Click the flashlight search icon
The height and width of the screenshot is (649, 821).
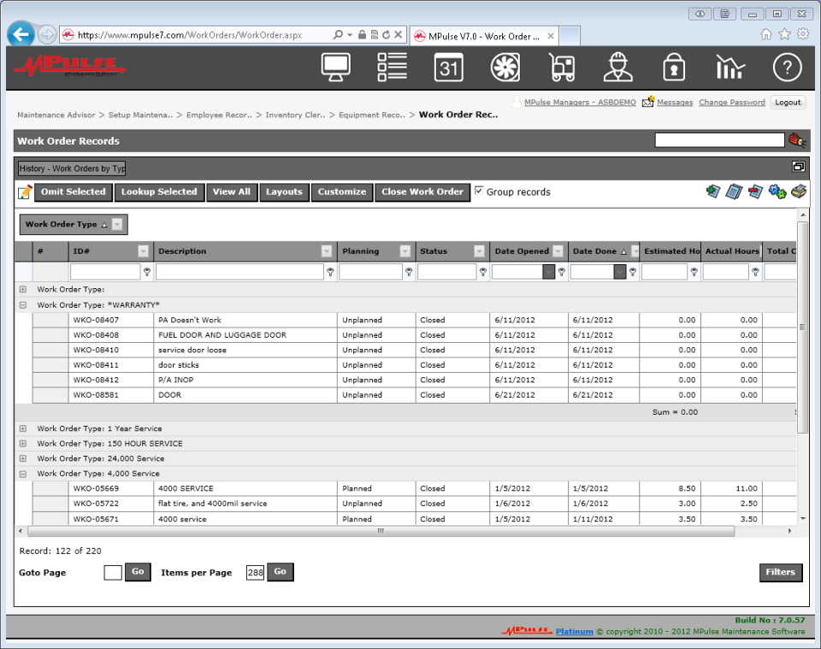pyautogui.click(x=797, y=140)
